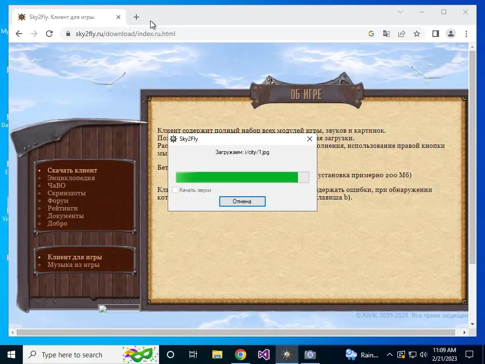Open the ЧаВО link
This screenshot has width=485, height=364.
56,185
